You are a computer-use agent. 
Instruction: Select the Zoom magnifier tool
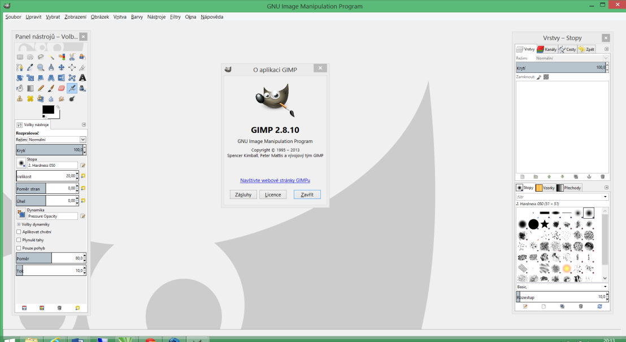pos(40,67)
